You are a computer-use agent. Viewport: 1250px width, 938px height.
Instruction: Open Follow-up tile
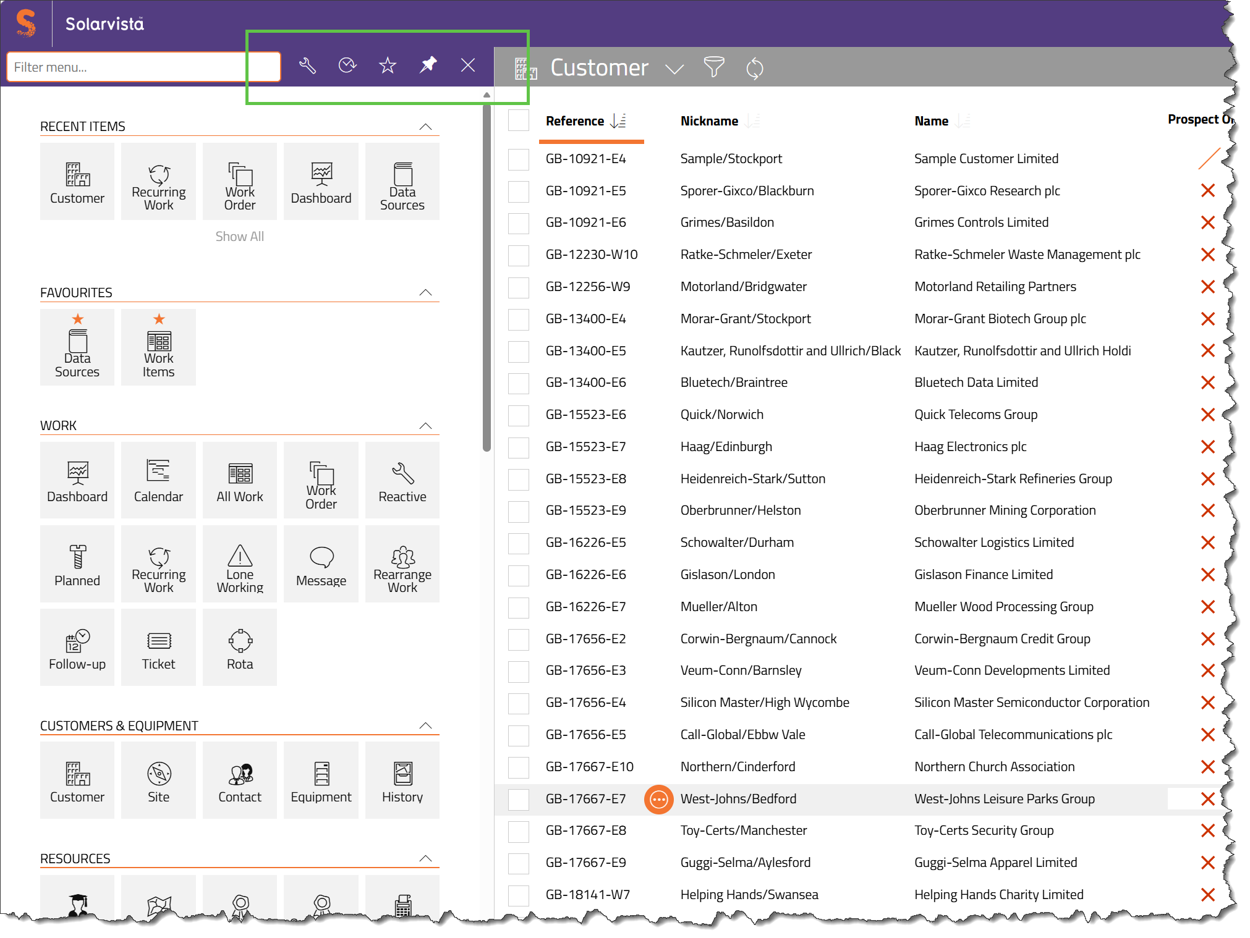pos(77,648)
